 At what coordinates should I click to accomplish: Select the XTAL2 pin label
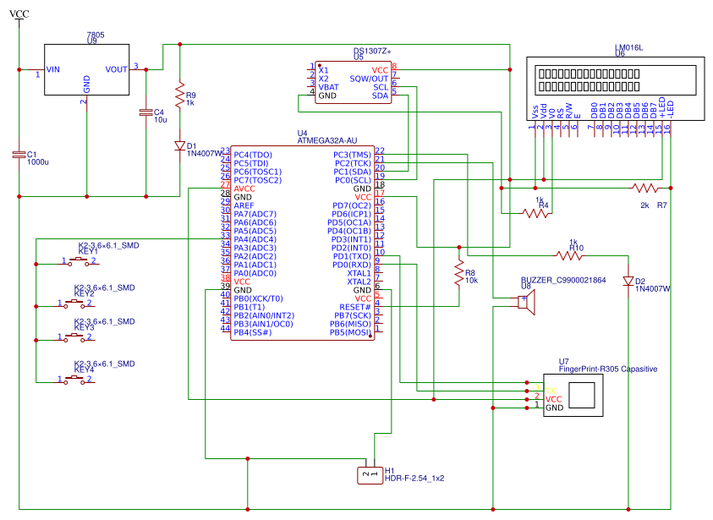(359, 282)
